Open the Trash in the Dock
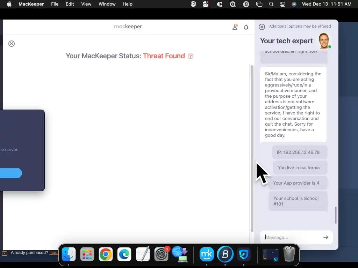 click(x=289, y=254)
